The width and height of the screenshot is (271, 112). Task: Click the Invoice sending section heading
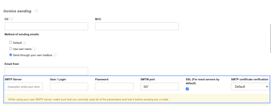click(17, 11)
